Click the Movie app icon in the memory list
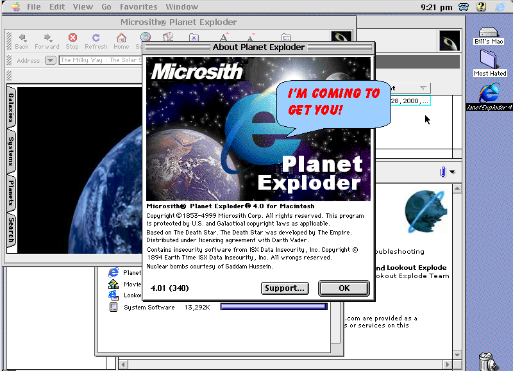Screen dimensions: 513x371 [x=114, y=284]
